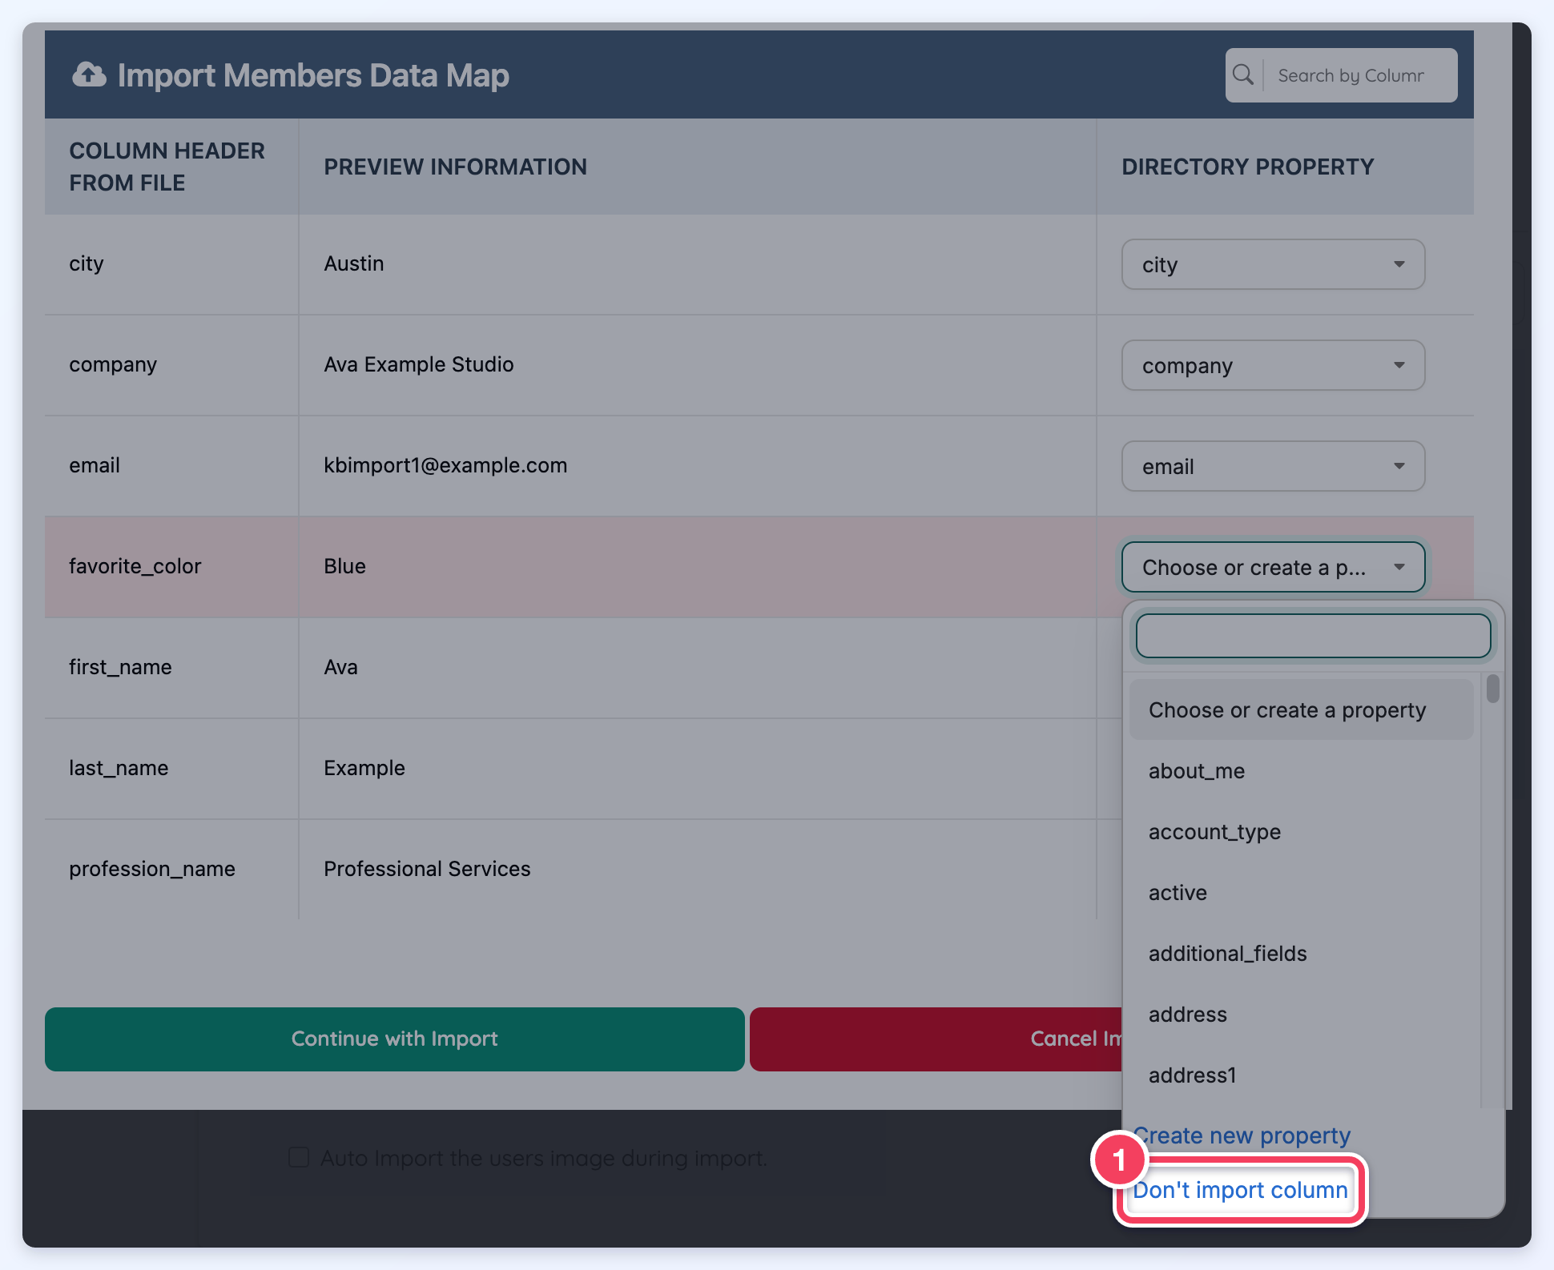1554x1270 pixels.
Task: Open the company property dropdown
Action: pos(1273,365)
